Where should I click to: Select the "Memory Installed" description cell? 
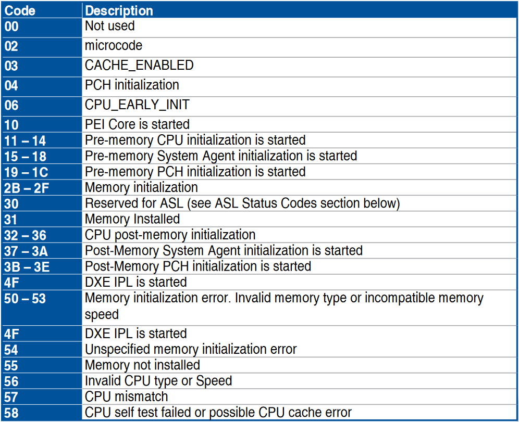point(132,219)
